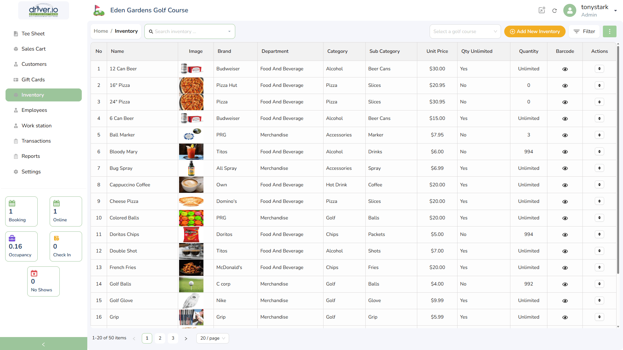Click the Occupancy stat card

21,246
